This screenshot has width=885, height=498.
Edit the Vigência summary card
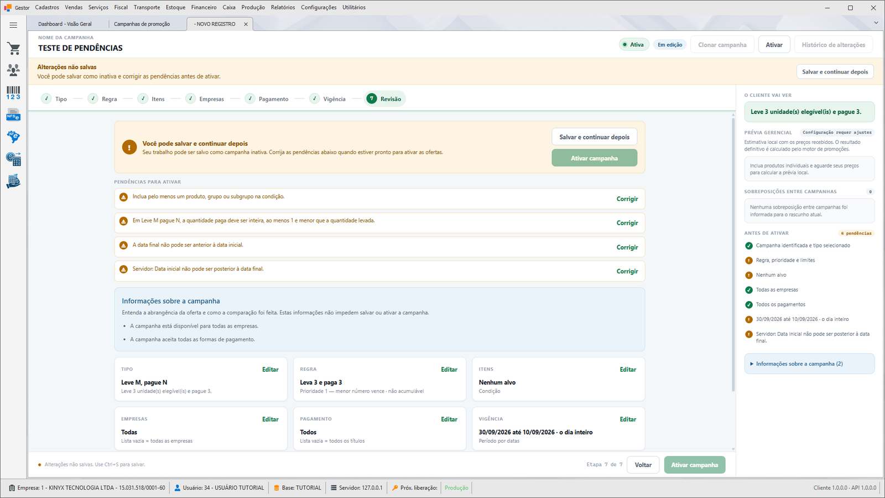click(x=628, y=419)
